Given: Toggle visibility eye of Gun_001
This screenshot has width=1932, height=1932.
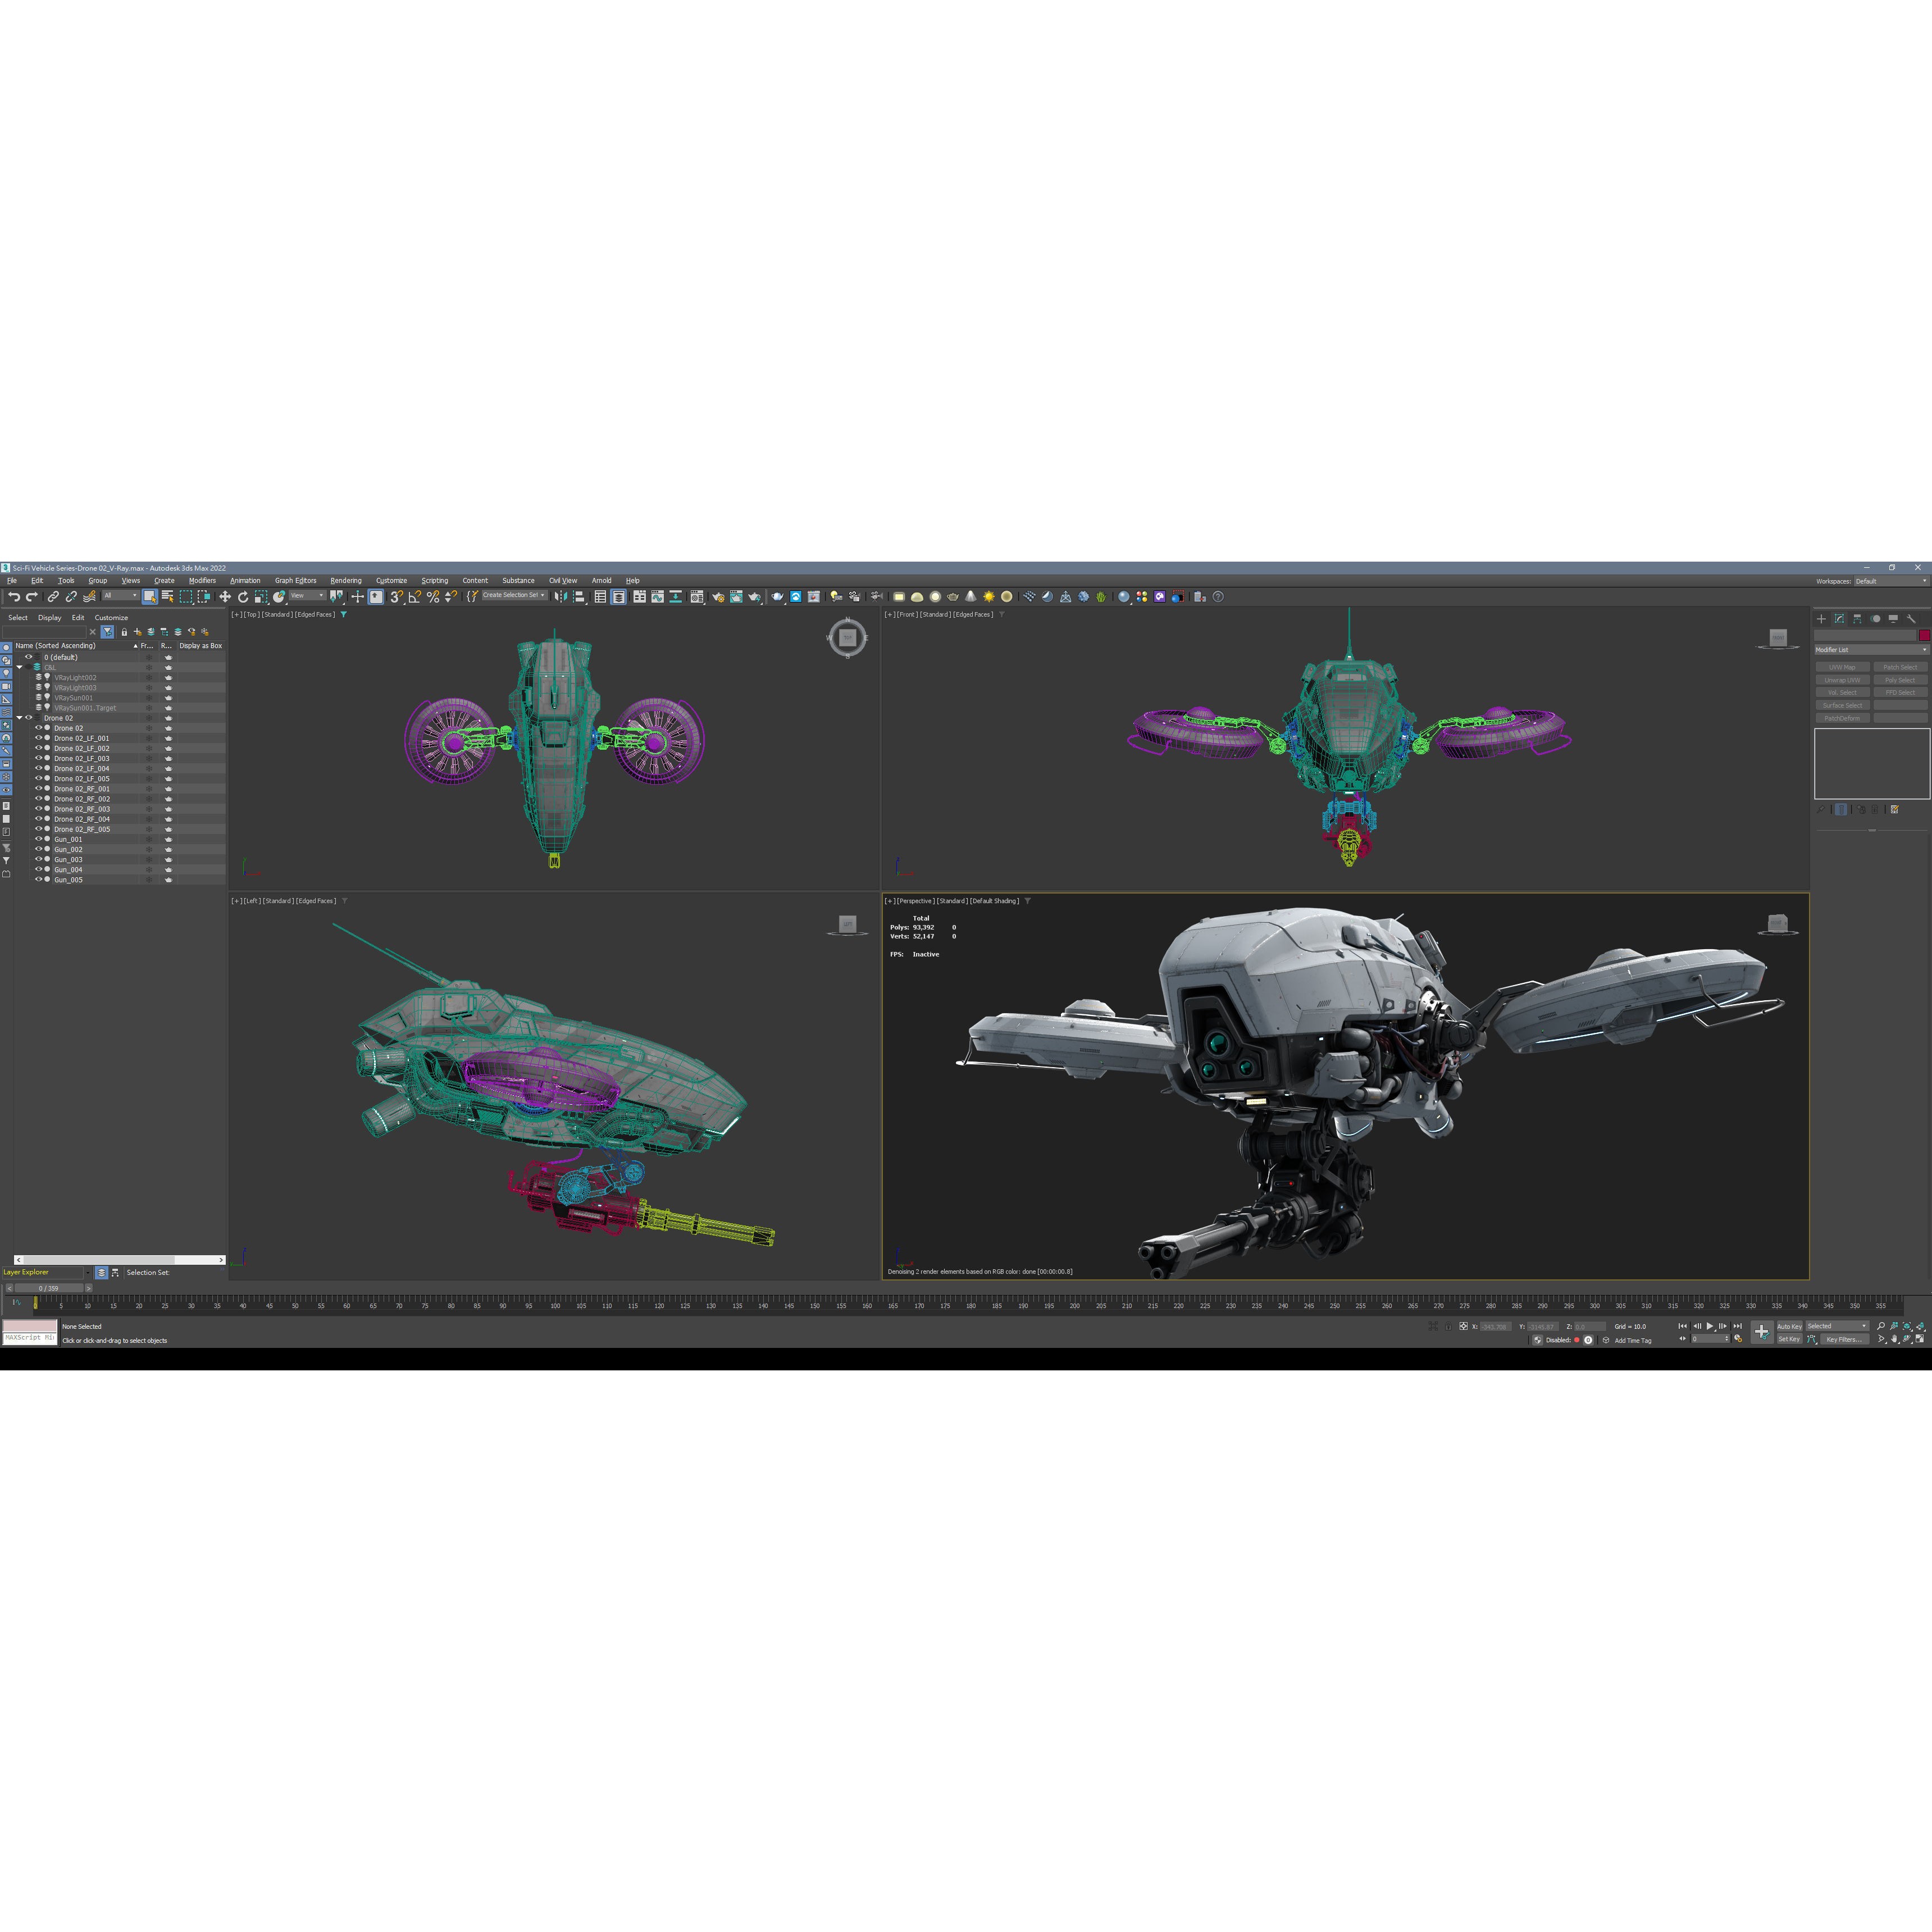Looking at the screenshot, I should coord(39,839).
